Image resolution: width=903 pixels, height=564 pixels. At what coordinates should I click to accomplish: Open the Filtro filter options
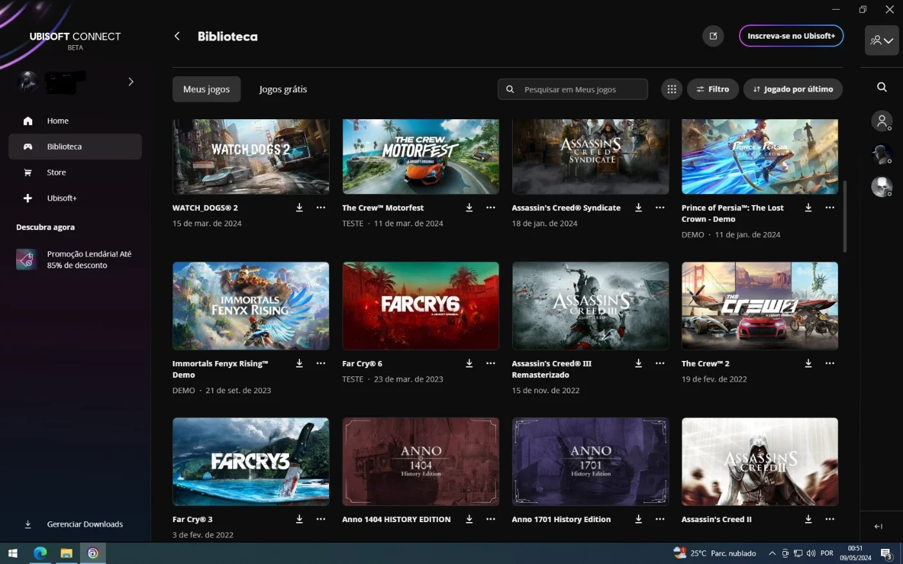(713, 90)
